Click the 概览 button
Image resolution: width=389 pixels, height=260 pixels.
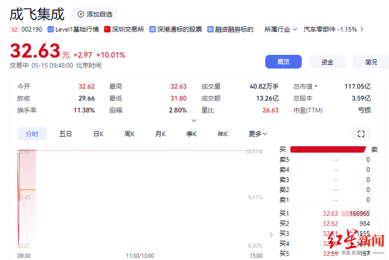coord(283,62)
